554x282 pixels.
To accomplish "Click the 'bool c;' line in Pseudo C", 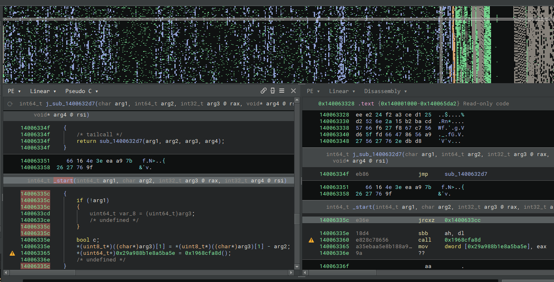I will 88,240.
